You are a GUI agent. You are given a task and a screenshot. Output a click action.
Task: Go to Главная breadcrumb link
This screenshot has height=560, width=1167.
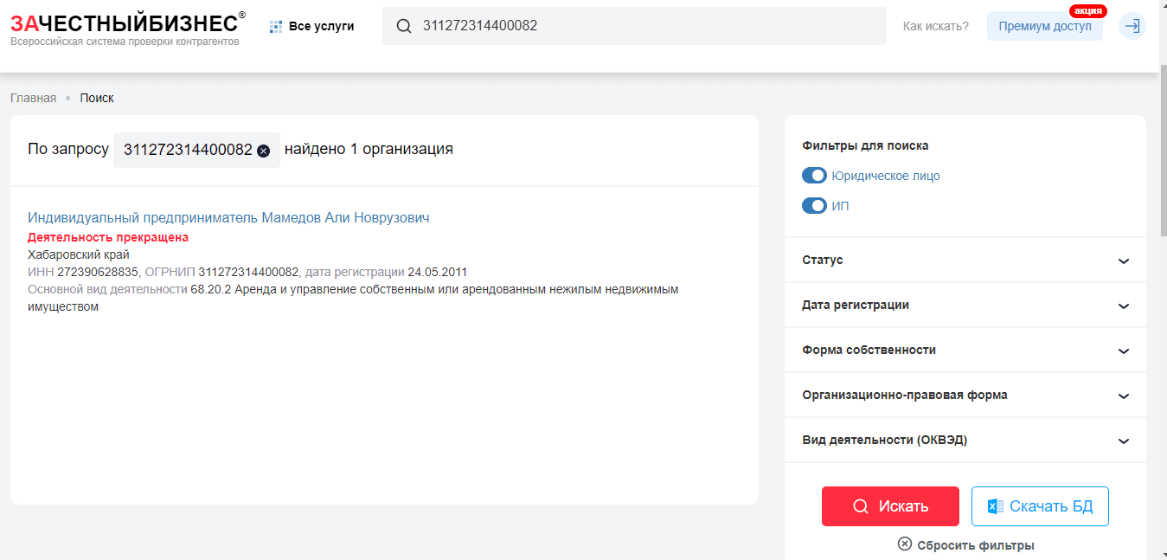pyautogui.click(x=33, y=98)
